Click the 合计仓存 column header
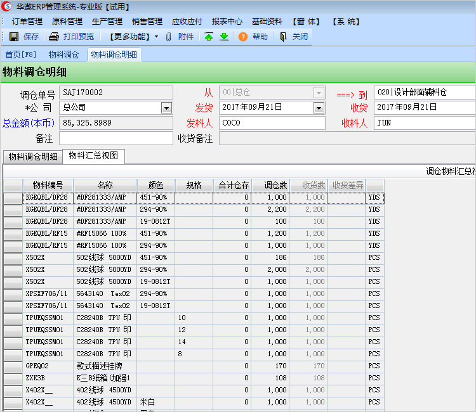Viewport: 476px width, 412px height. click(x=232, y=185)
